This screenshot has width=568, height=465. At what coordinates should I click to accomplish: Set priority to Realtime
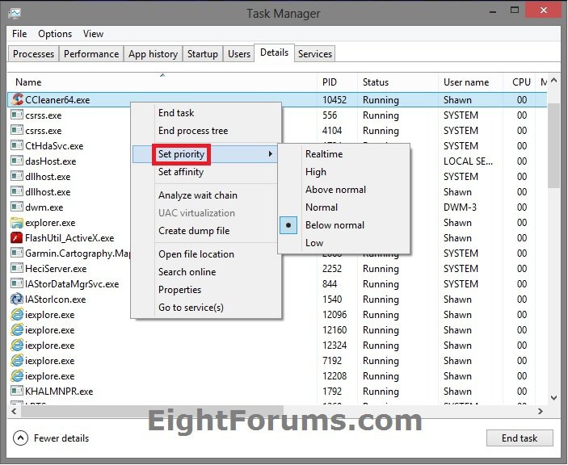[324, 154]
